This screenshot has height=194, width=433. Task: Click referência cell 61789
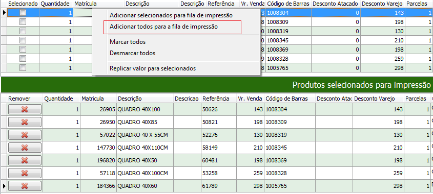[x=219, y=186]
